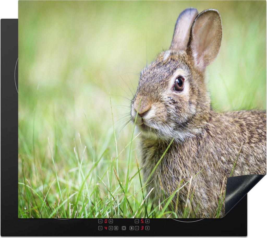The height and width of the screenshot is (238, 267).
Task: Increase the zone showing level 3
Action: tap(147, 228)
